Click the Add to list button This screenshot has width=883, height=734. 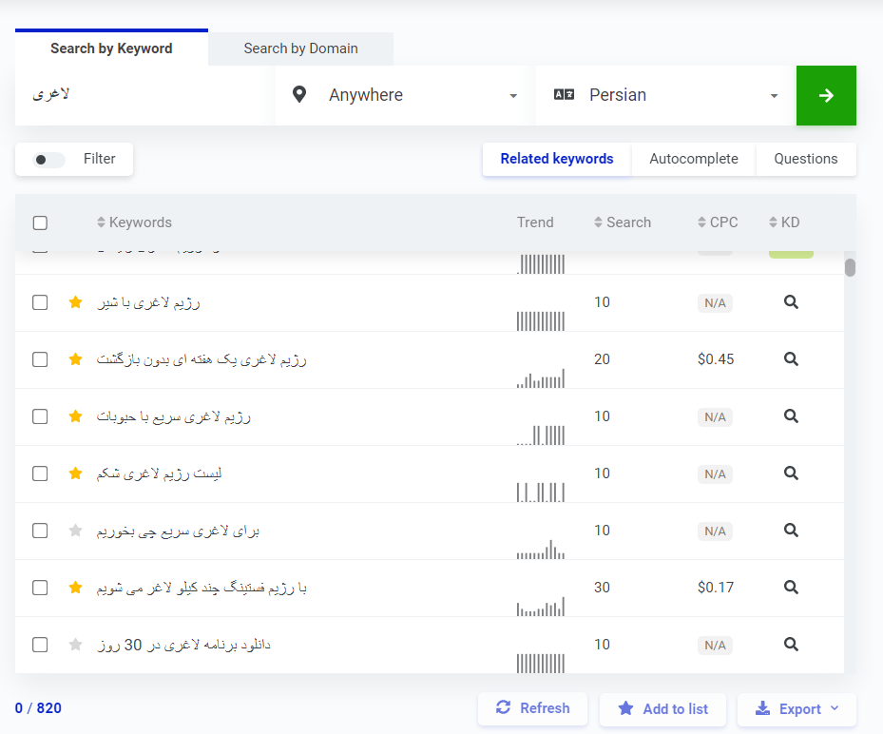pos(662,708)
